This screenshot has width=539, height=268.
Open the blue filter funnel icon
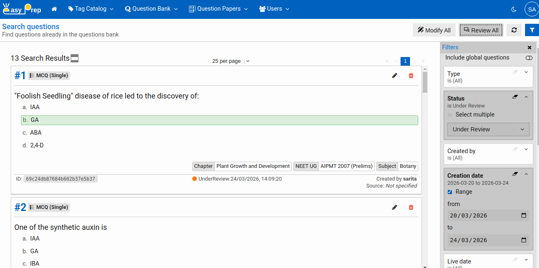[x=532, y=30]
